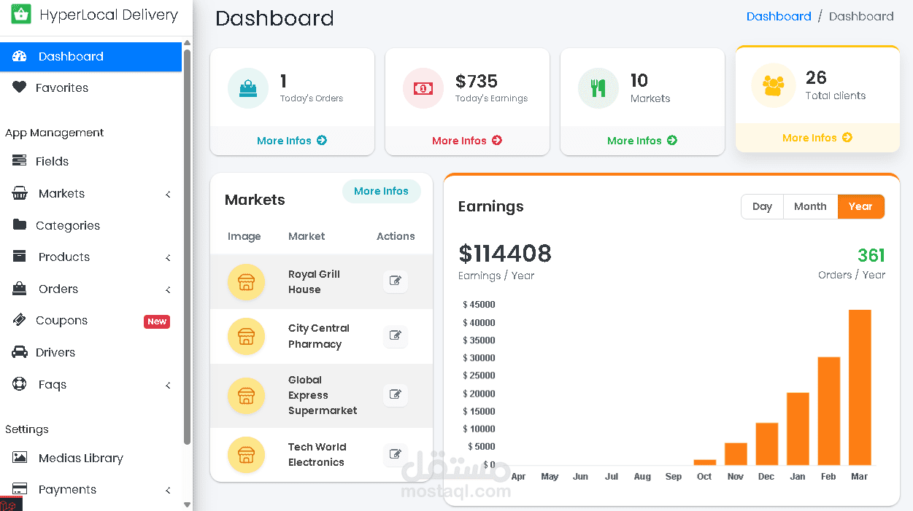The height and width of the screenshot is (511, 913).
Task: Switch Earnings chart to Day view
Action: click(x=762, y=206)
